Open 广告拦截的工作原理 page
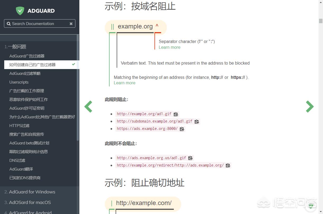This screenshot has height=214, width=323. 27,91
